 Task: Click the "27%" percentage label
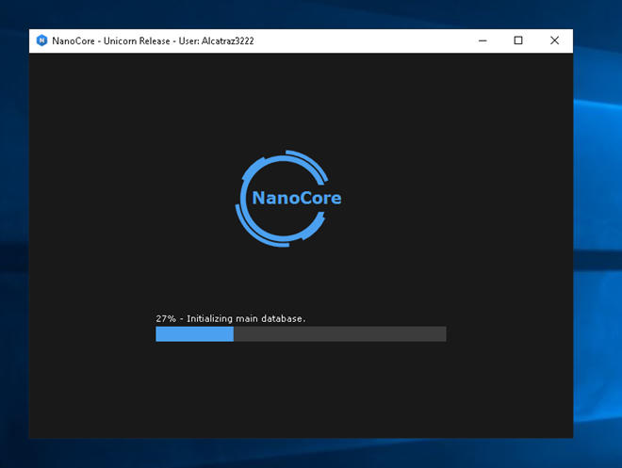pyautogui.click(x=165, y=319)
